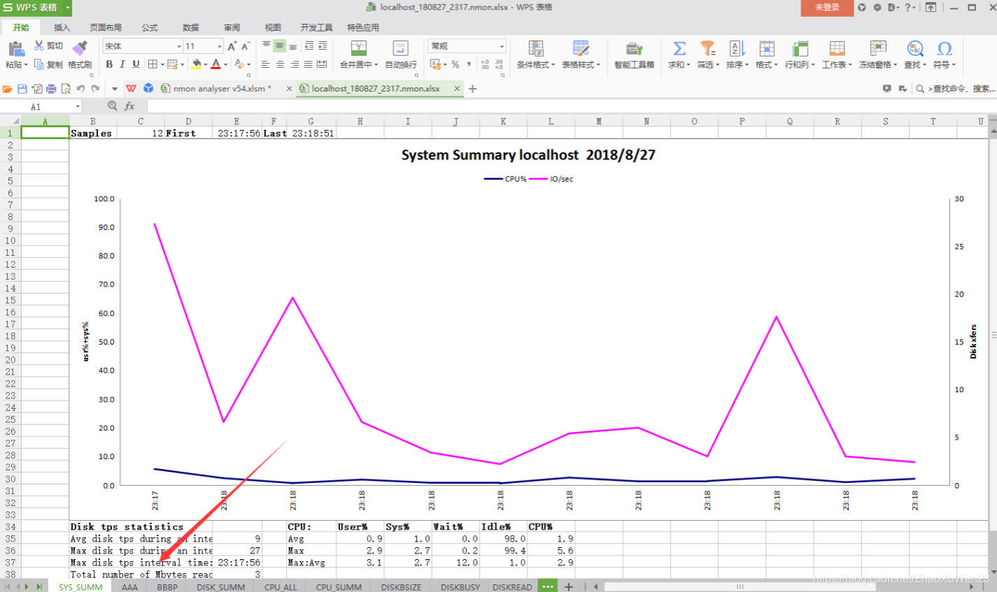Click the Print Preview icon
This screenshot has width=997, height=592.
coord(66,89)
